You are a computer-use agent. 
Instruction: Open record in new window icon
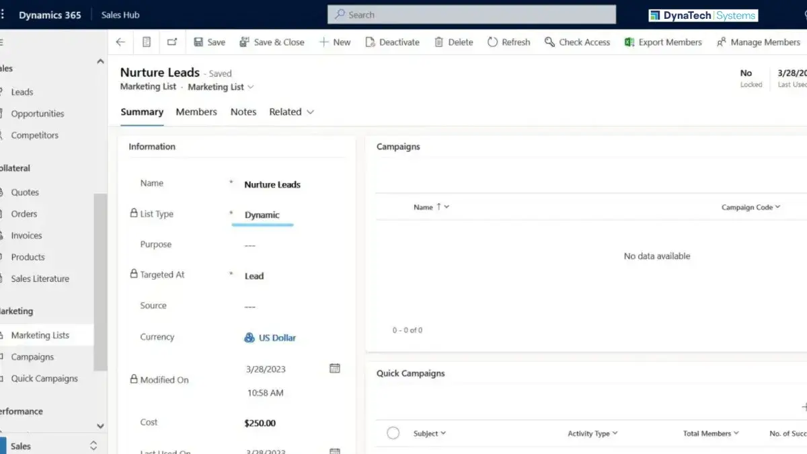point(172,42)
